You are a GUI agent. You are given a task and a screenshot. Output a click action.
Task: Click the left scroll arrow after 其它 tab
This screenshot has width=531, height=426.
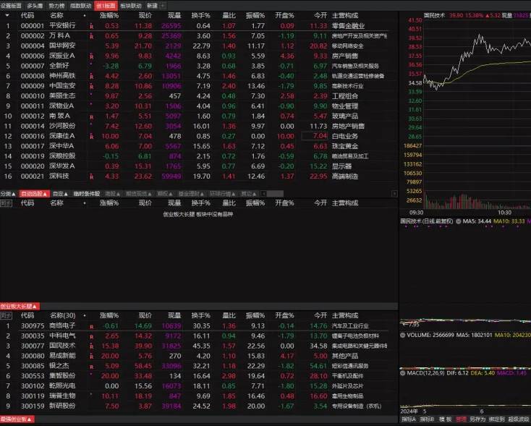pyautogui.click(x=263, y=194)
